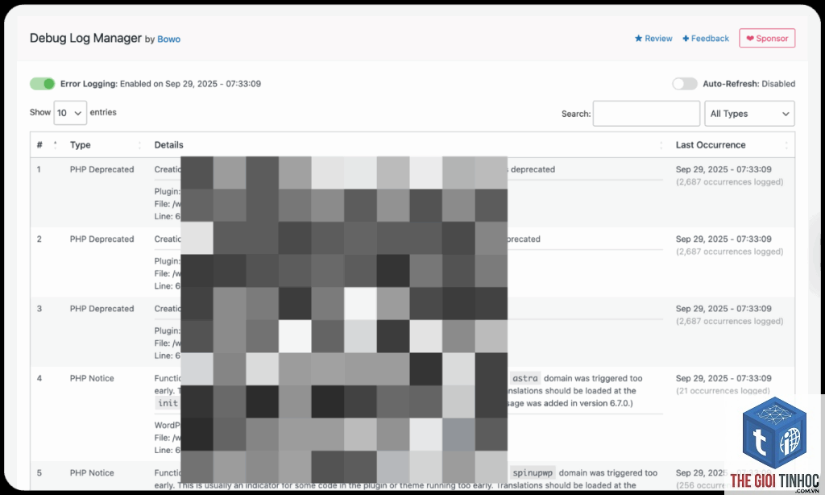Sort by the Type column arrows
This screenshot has width=825, height=495.
(139, 145)
